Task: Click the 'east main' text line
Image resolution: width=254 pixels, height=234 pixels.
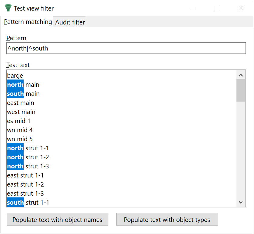Action: (21, 103)
